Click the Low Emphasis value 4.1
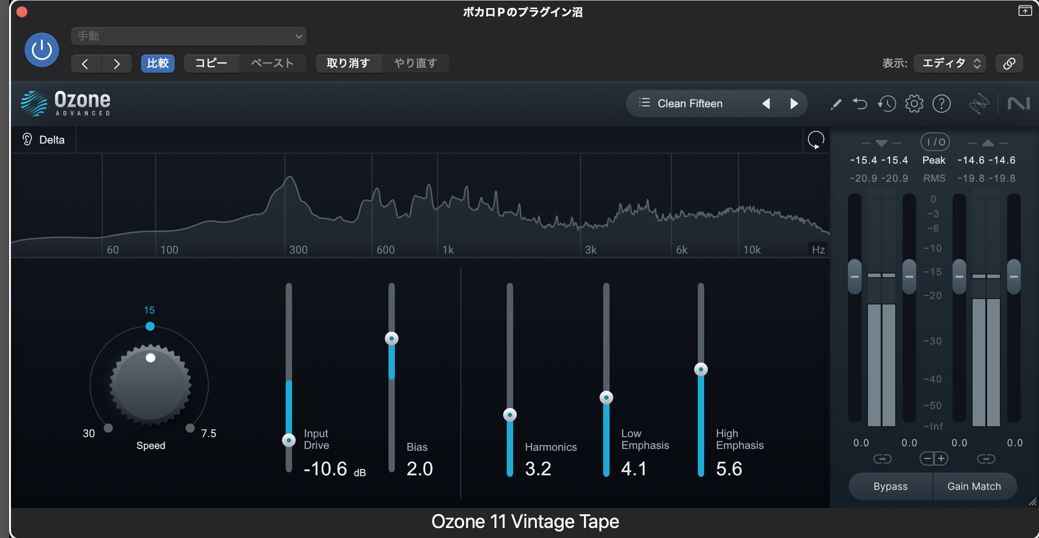Screen dimensions: 1039x538 634,468
